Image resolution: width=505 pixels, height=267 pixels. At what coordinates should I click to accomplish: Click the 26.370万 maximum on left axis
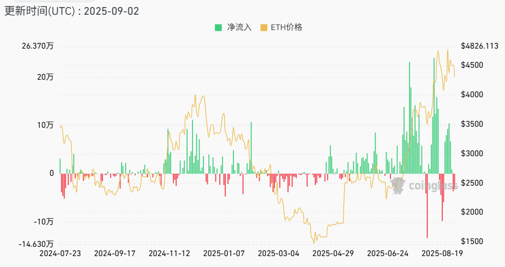[x=38, y=46]
